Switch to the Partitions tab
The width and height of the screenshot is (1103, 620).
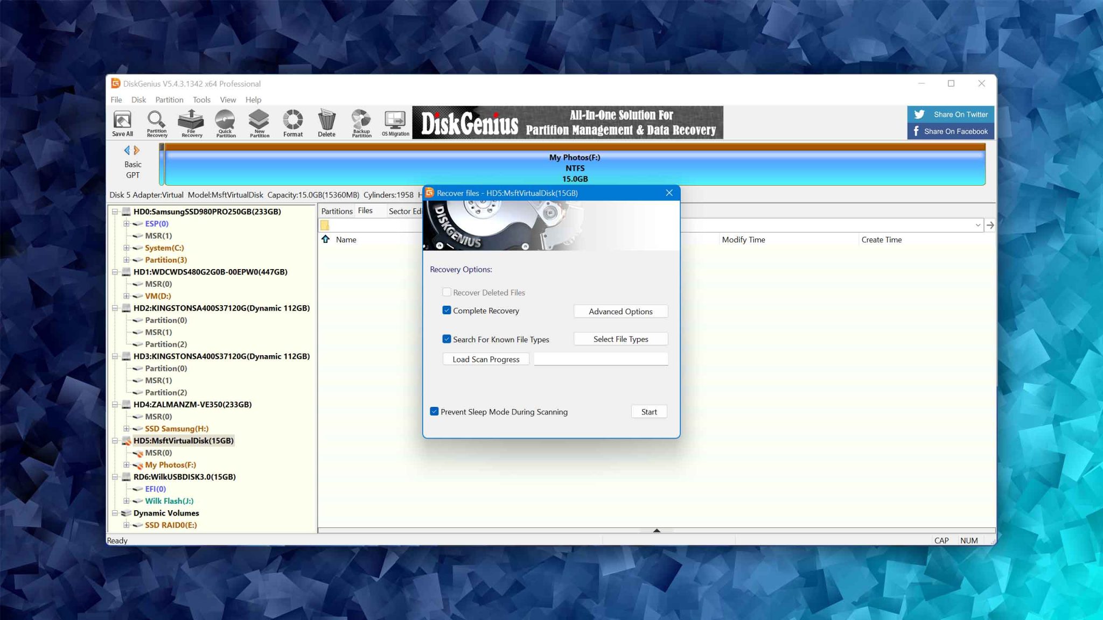point(337,211)
